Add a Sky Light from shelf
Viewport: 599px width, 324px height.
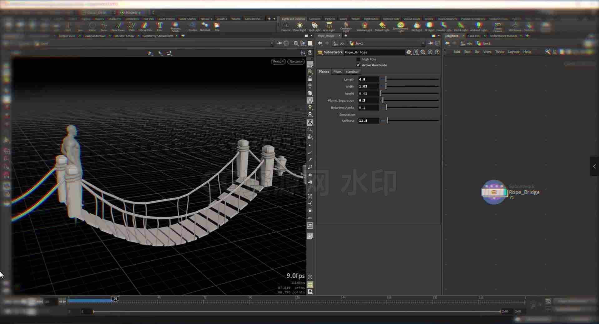417,27
